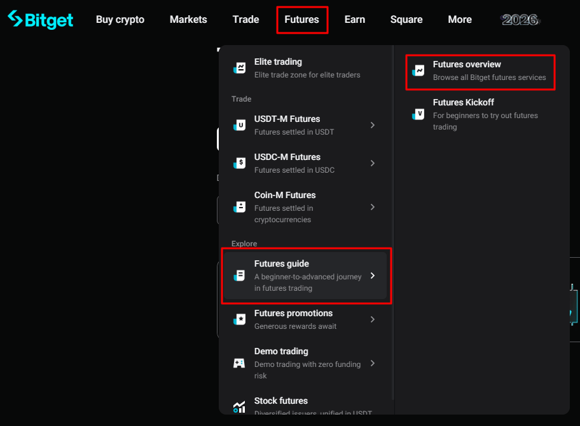The height and width of the screenshot is (426, 580).
Task: Open the Trade menu
Action: 245,20
